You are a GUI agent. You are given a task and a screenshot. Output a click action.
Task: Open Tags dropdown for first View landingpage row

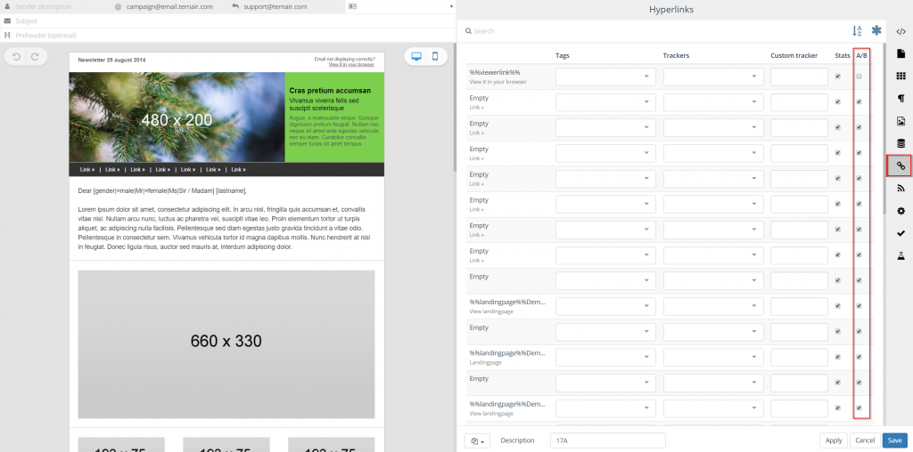click(x=605, y=306)
